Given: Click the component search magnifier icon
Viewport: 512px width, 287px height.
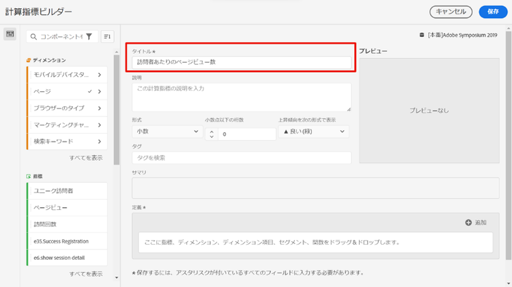Looking at the screenshot, I should point(33,37).
